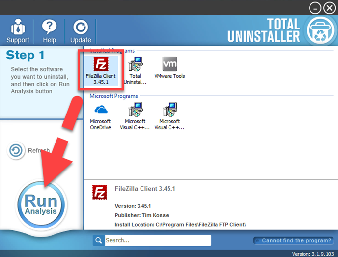
Task: Start the Run Analysis button
Action: tap(41, 204)
